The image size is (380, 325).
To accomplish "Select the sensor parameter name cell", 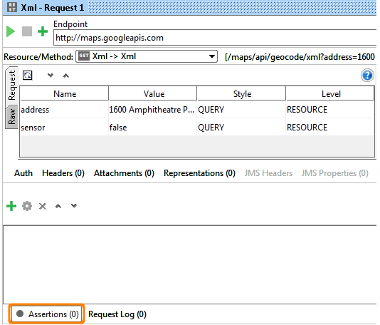I will point(64,128).
